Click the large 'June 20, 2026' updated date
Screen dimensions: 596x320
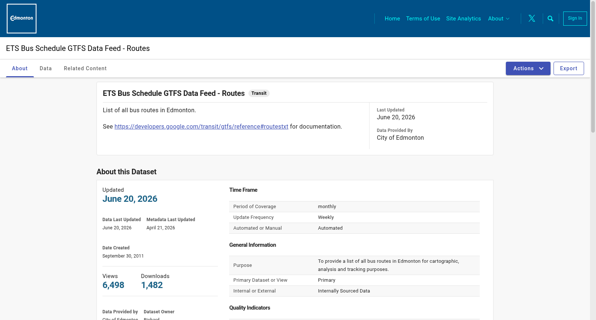130,199
